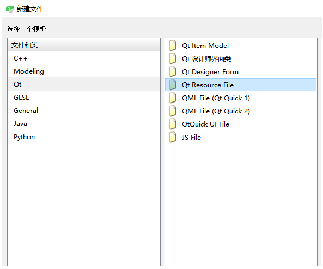Screen dimensions: 323x269
Task: Choose the Modeling category
Action: pos(84,71)
